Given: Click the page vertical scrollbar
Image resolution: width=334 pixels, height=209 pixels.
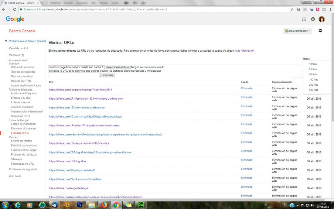Looking at the screenshot, I should pyautogui.click(x=332, y=68).
